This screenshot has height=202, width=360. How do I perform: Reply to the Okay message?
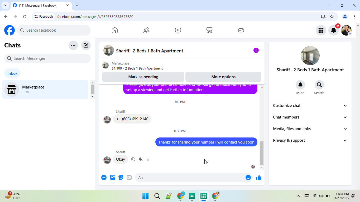(x=141, y=159)
